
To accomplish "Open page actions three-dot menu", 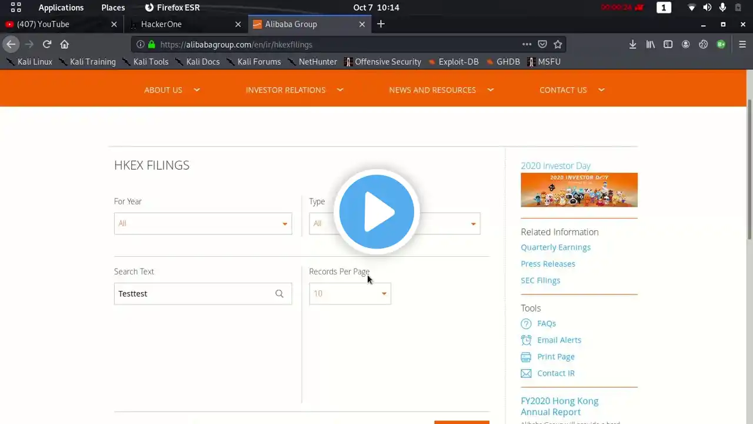I will pyautogui.click(x=527, y=44).
